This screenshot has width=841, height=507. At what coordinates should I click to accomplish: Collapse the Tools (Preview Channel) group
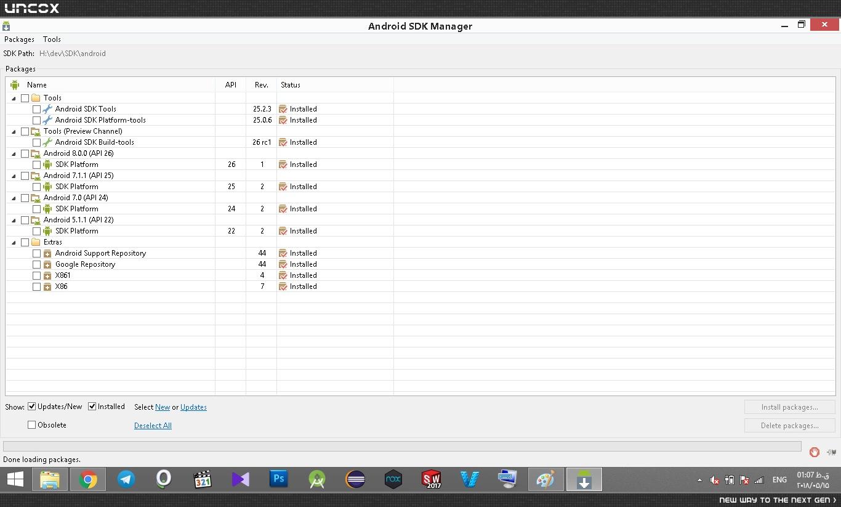point(14,131)
